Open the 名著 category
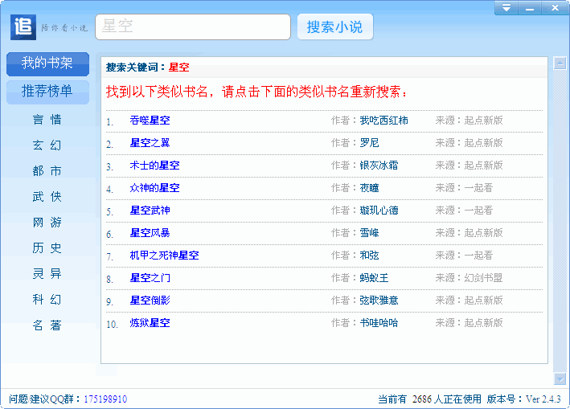 tap(47, 325)
